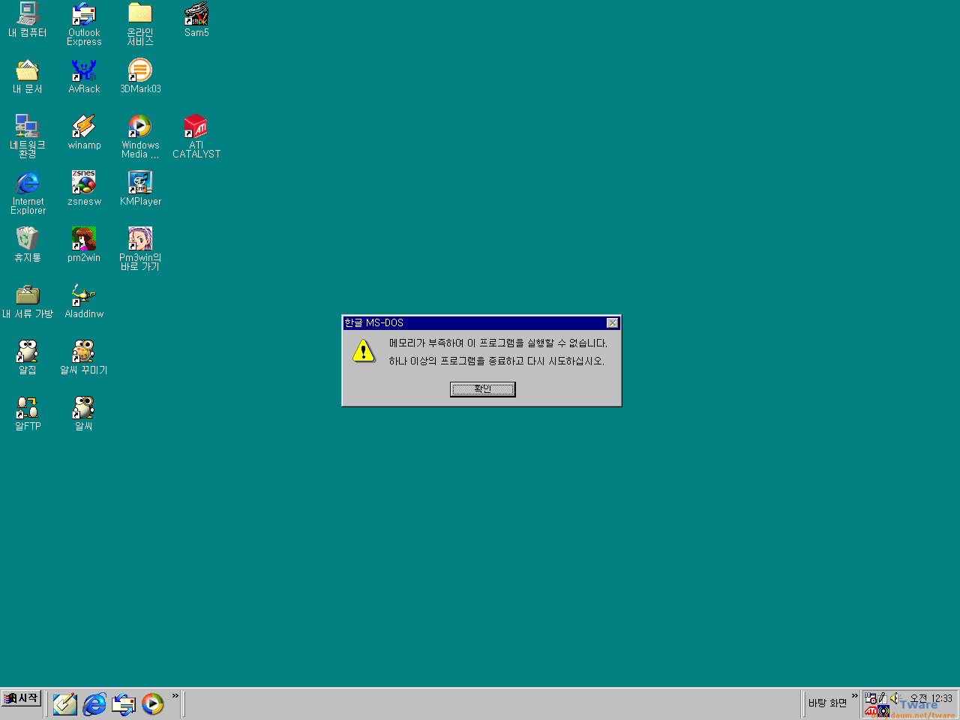Expand the quick launch overflow chevron
This screenshot has width=960, height=720.
tap(175, 696)
